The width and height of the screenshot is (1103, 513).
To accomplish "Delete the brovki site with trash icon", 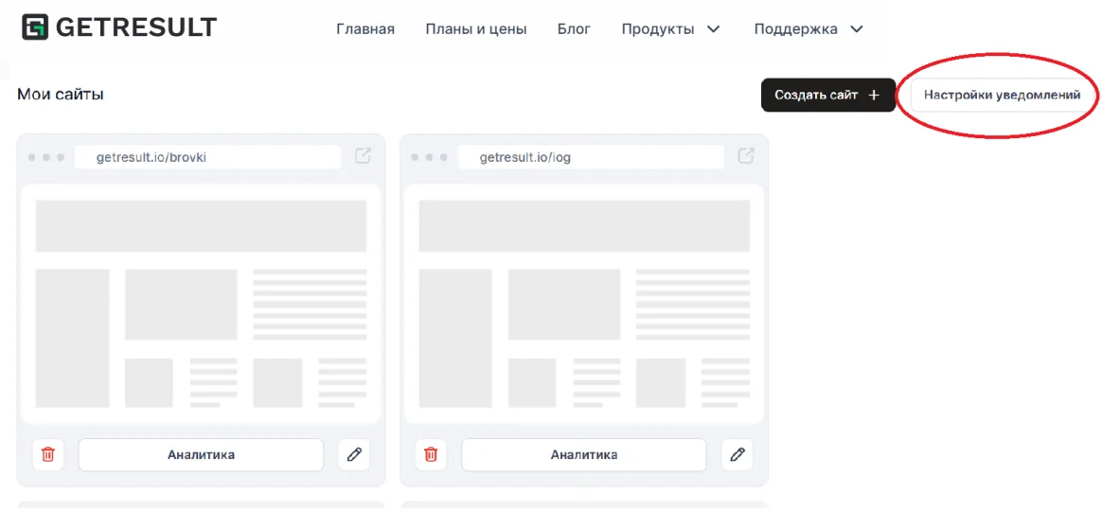I will [48, 454].
